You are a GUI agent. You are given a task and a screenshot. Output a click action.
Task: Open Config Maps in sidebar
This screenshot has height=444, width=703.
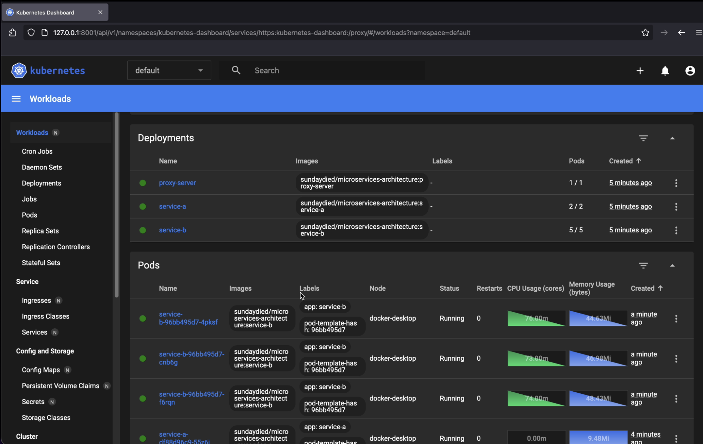click(41, 370)
